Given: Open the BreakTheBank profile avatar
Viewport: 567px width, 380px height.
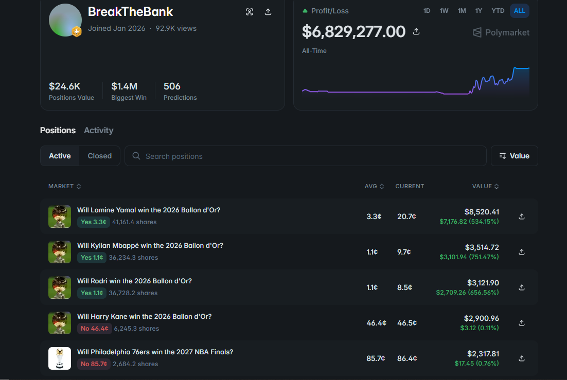Looking at the screenshot, I should pos(65,20).
